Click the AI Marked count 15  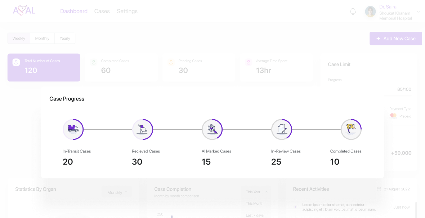206,162
